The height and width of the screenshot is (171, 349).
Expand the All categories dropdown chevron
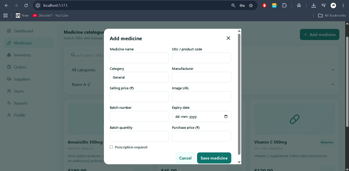click(x=333, y=70)
